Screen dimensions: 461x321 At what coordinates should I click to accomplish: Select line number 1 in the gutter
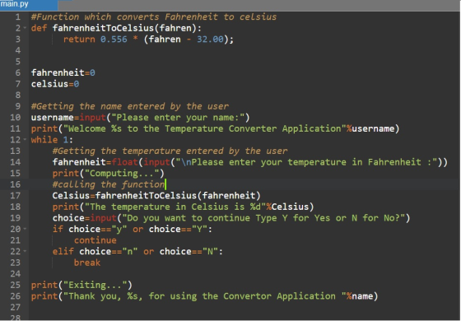[18, 16]
